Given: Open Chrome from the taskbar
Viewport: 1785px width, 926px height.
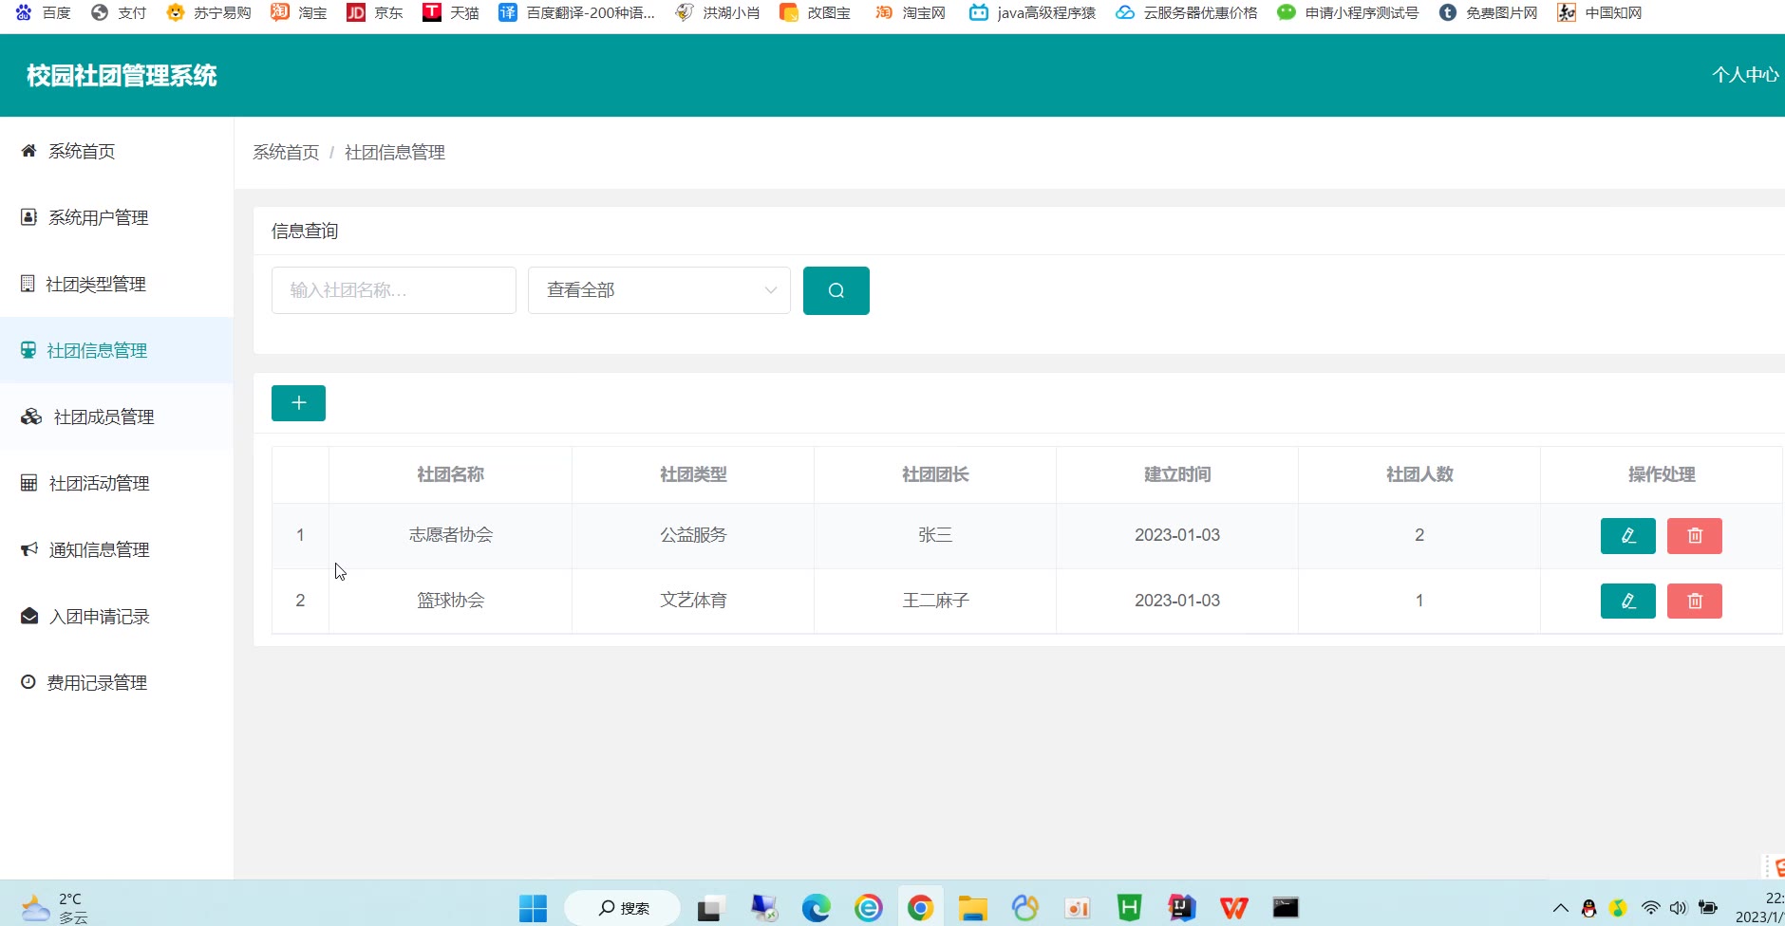Looking at the screenshot, I should pos(920,908).
